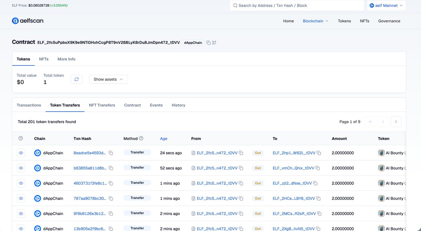
Task: Open the Tokens nav item
Action: pos(344,21)
